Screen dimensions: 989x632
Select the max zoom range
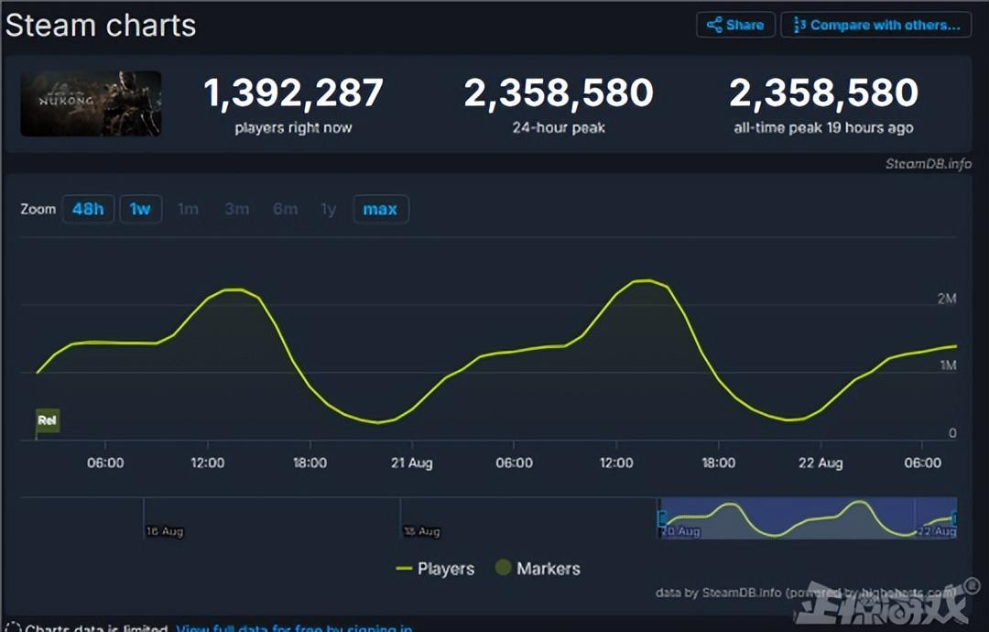point(380,209)
